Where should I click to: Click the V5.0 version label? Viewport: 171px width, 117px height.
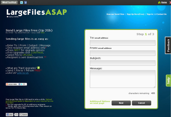(x=42, y=33)
